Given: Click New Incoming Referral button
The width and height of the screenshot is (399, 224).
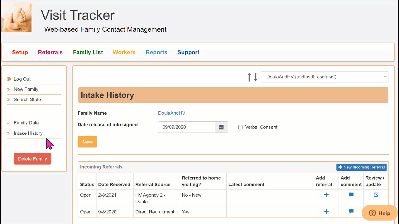Looking at the screenshot, I should tap(362, 167).
